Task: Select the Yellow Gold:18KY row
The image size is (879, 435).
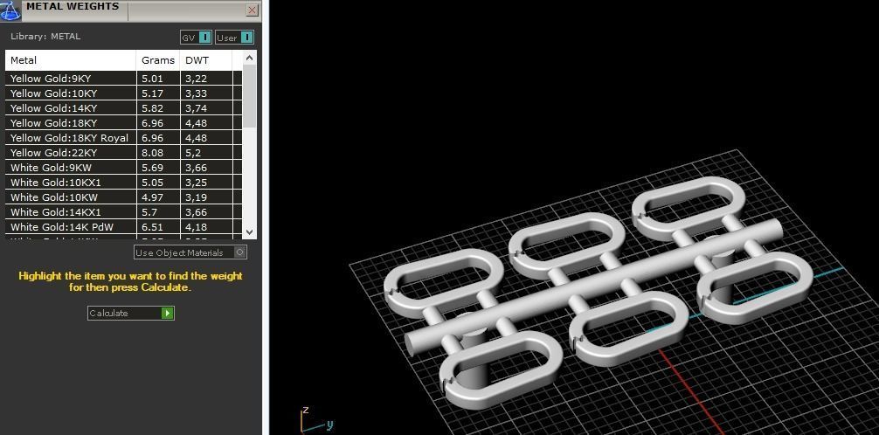Action: click(x=123, y=123)
